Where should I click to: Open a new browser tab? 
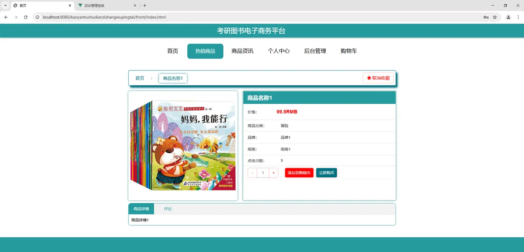(145, 6)
